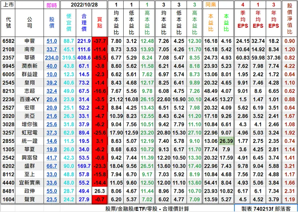Open the 39.2 price link for 皇翔
Viewport: 298px width, 212px height.
click(52, 83)
